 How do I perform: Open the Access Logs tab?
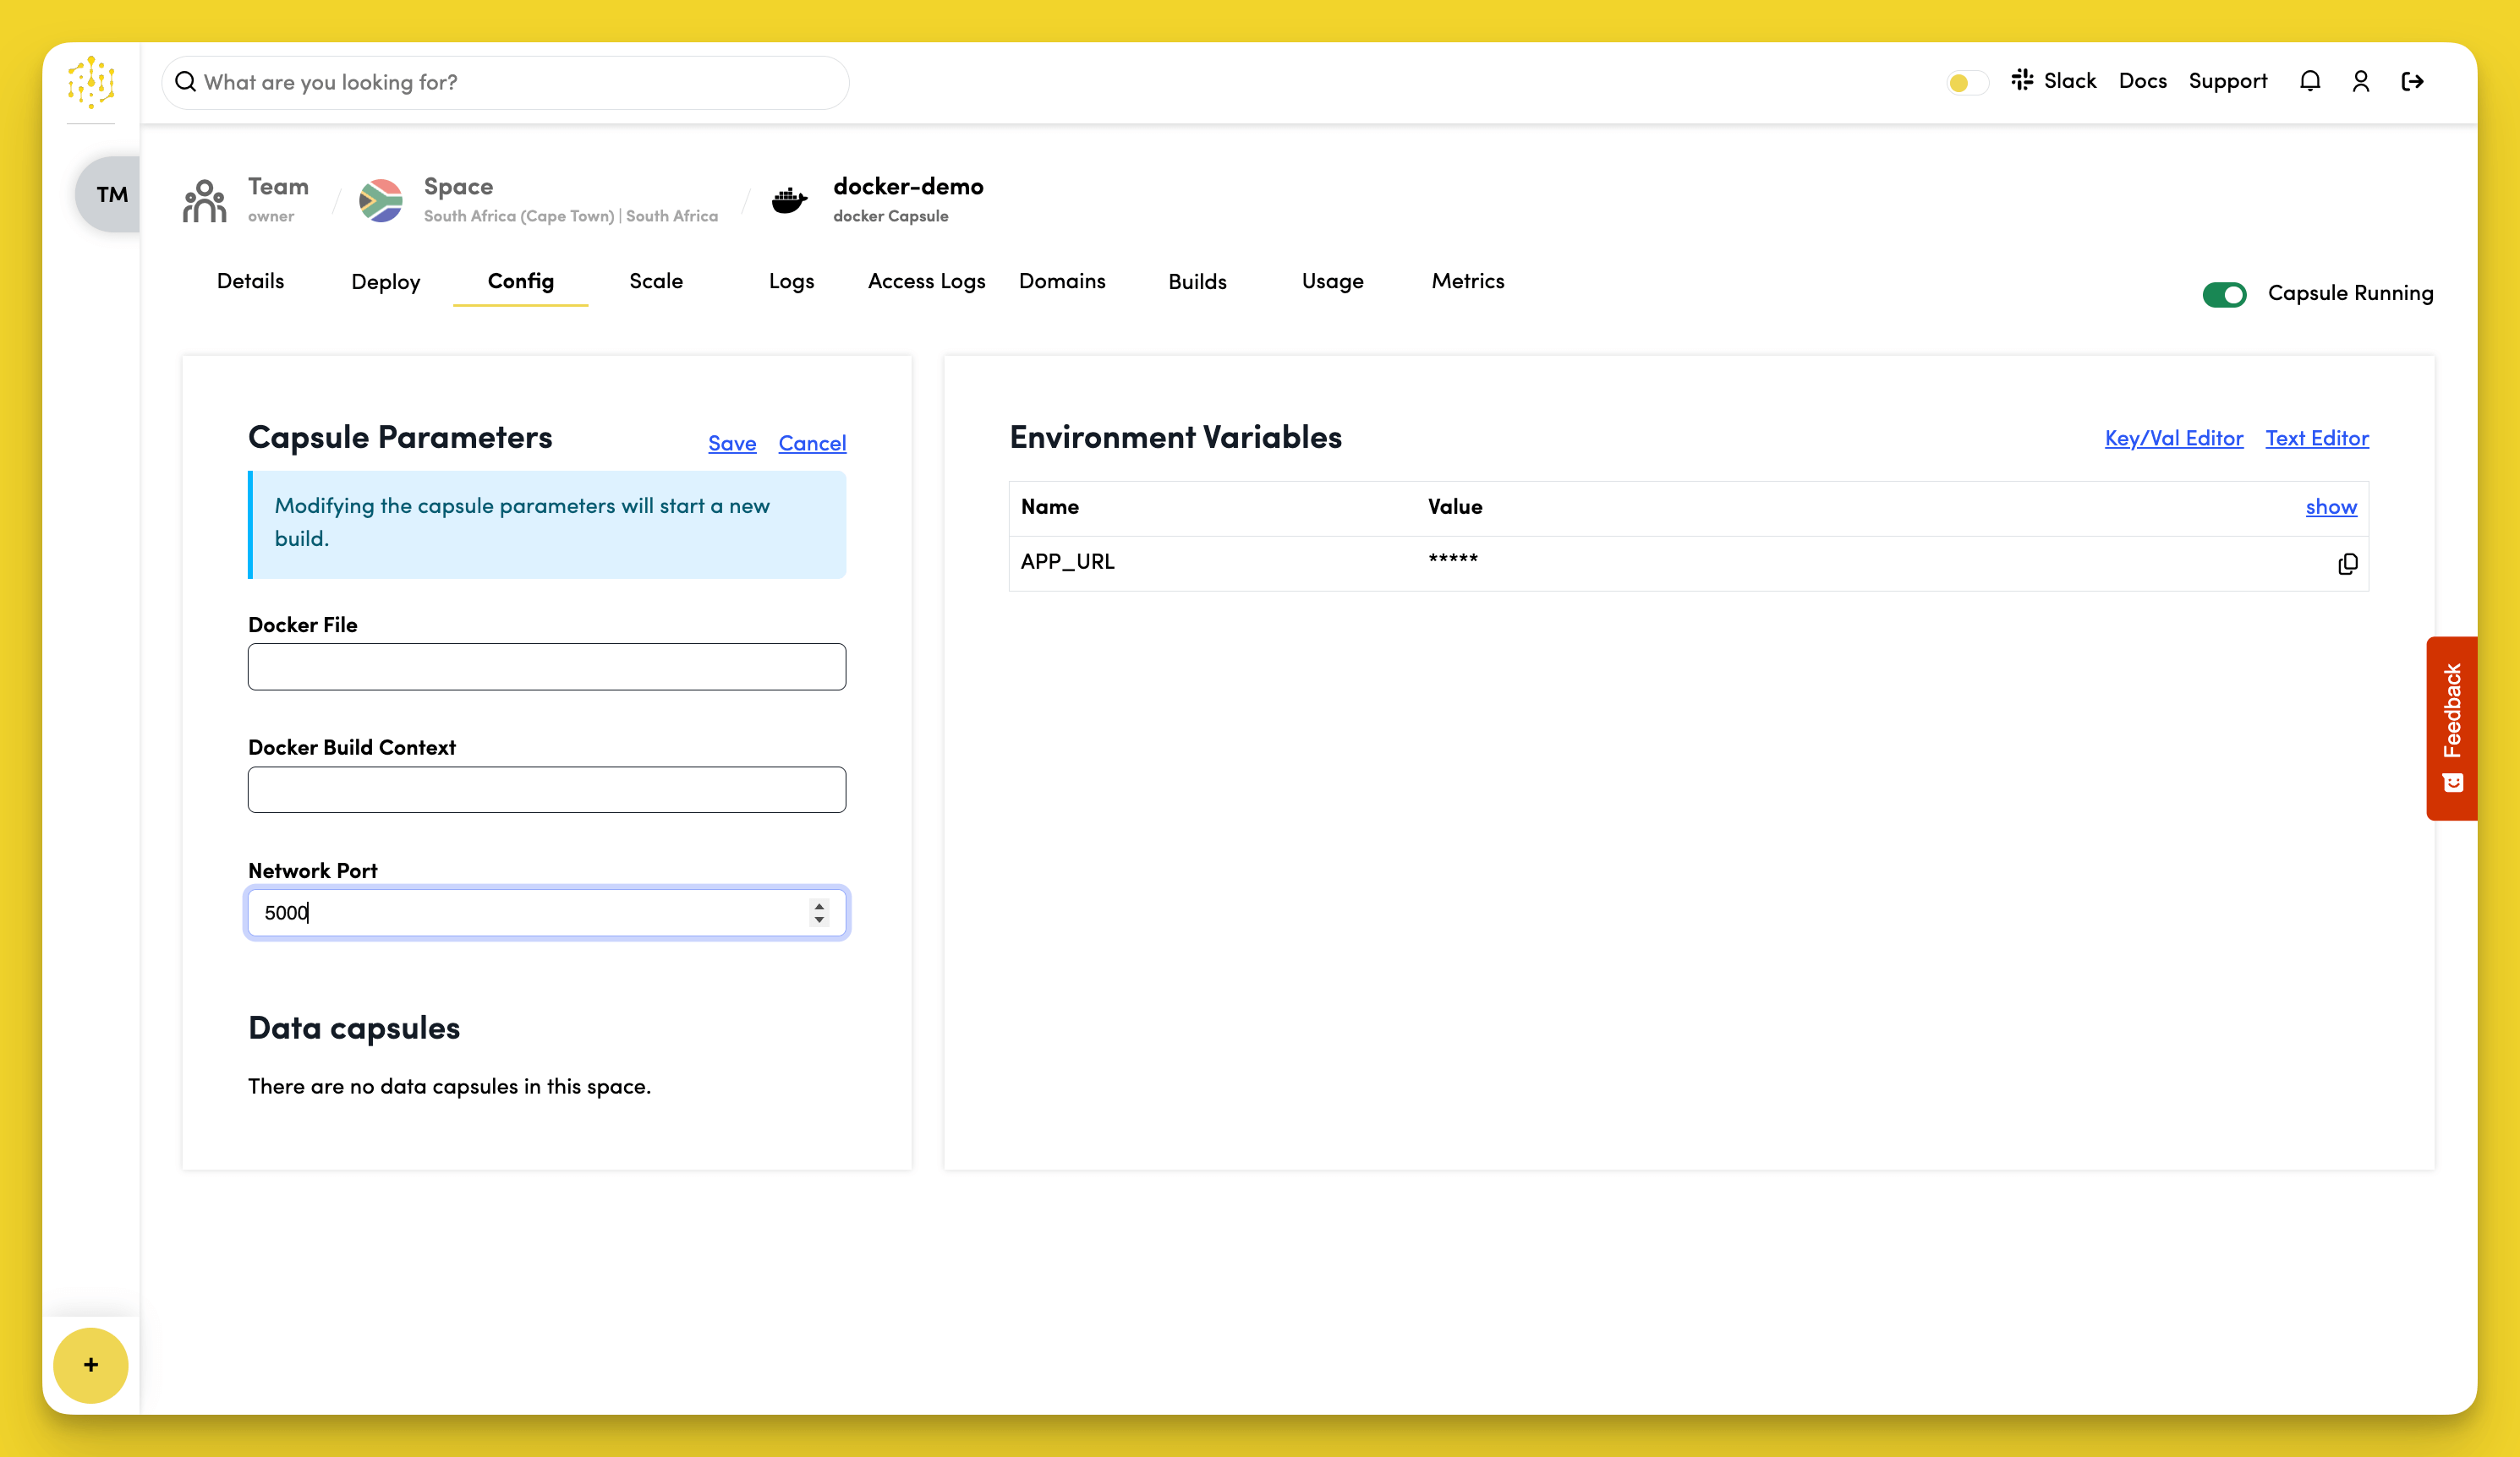(x=926, y=281)
